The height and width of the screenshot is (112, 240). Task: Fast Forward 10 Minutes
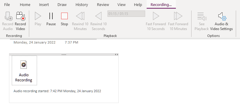pyautogui.click(x=178, y=16)
